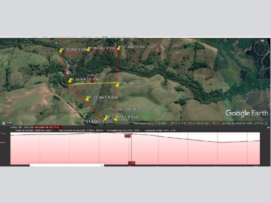The width and height of the screenshot is (271, 203).
Task: Click the Distância 422 m text in the profile
Action: pyautogui.click(x=43, y=131)
